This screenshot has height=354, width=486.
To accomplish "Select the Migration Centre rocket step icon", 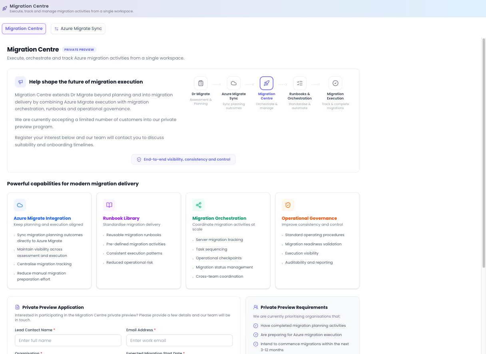I will (267, 83).
